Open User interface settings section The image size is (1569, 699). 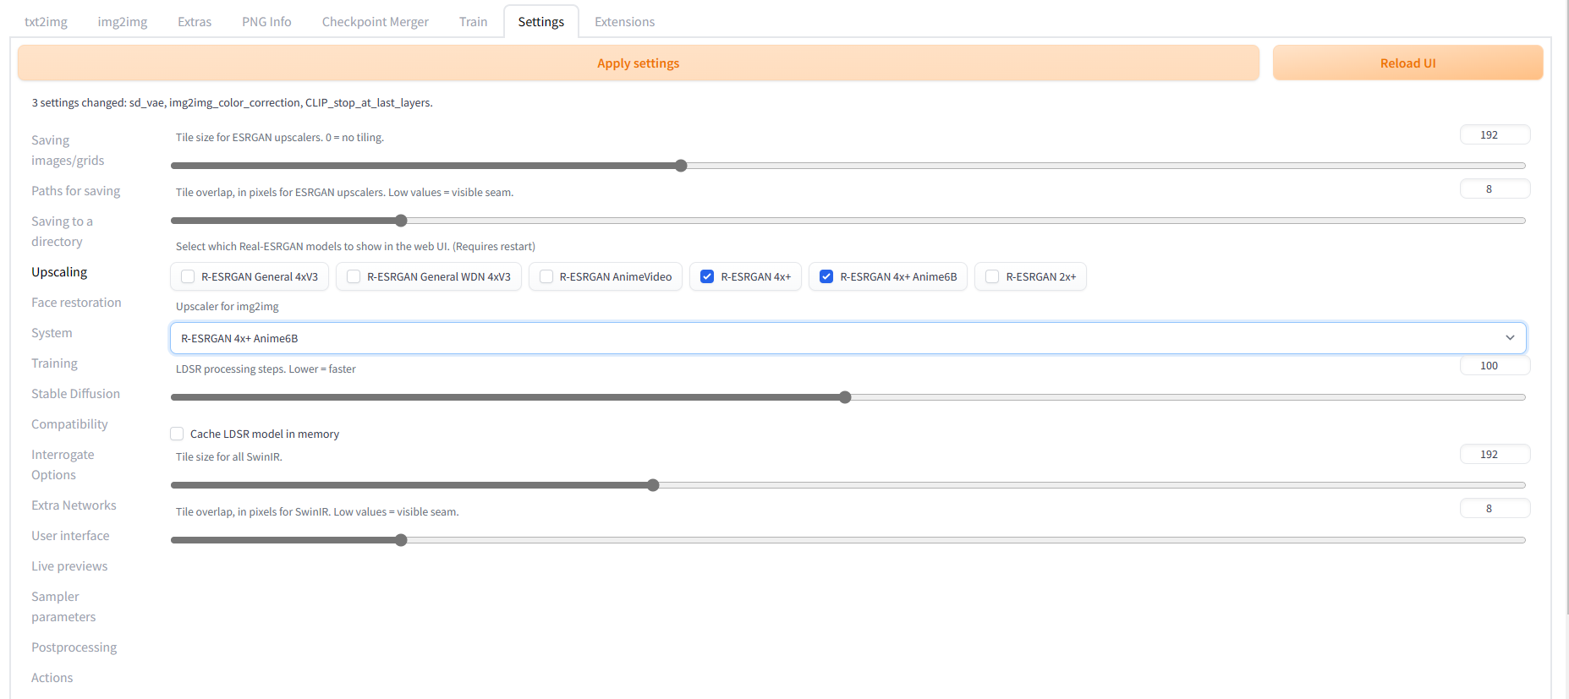click(x=70, y=536)
